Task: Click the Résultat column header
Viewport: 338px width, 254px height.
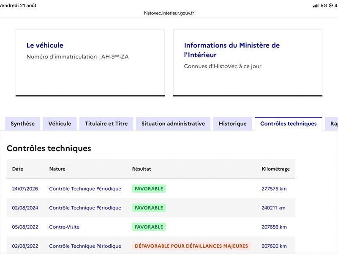Action: click(142, 169)
